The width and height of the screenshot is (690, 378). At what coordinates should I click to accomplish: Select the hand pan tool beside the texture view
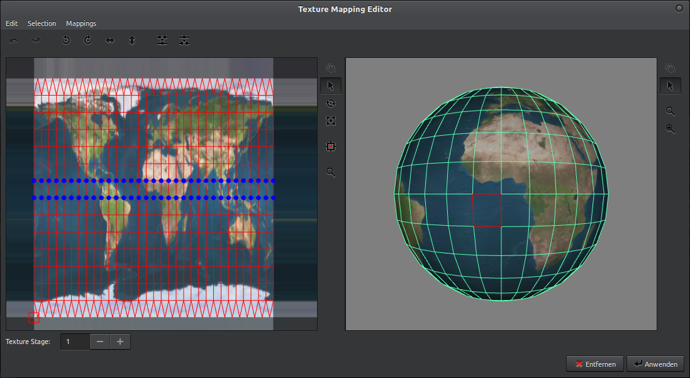[330, 67]
